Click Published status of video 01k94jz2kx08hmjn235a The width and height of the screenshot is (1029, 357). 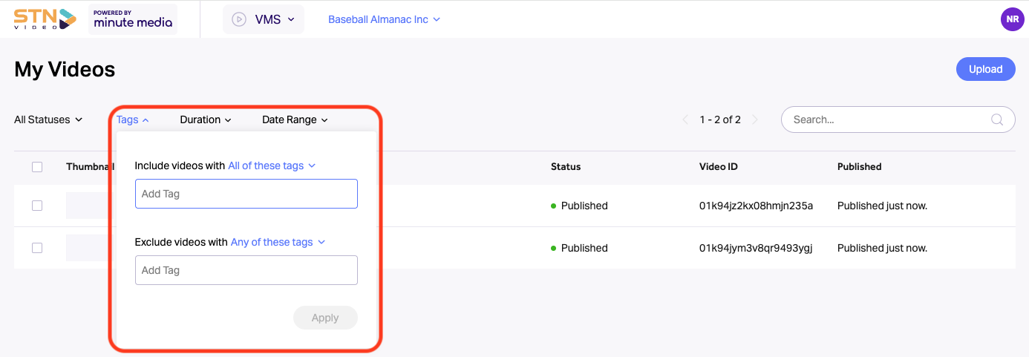tap(579, 206)
